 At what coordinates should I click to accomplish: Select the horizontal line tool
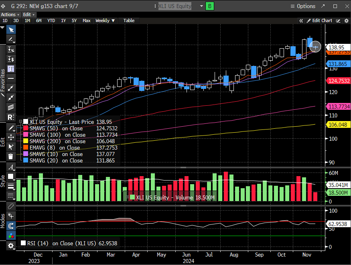coord(11,78)
